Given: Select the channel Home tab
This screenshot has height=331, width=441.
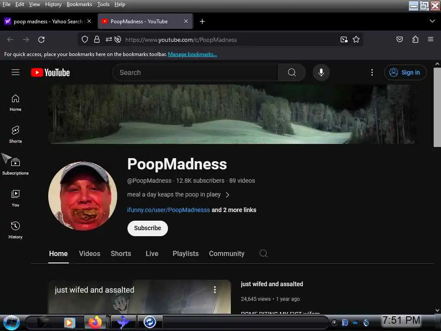Looking at the screenshot, I should pos(58,253).
